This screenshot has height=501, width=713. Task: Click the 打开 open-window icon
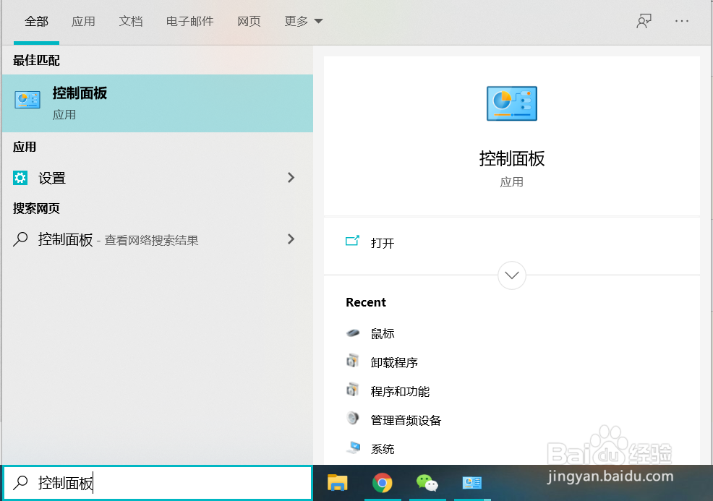[x=352, y=241]
